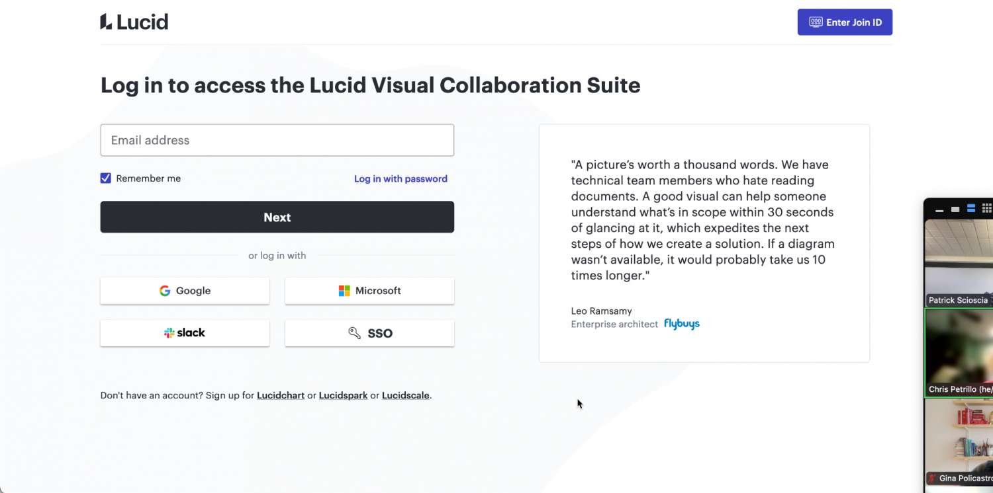Switch video panel to grid view
993x493 pixels.
coord(986,208)
